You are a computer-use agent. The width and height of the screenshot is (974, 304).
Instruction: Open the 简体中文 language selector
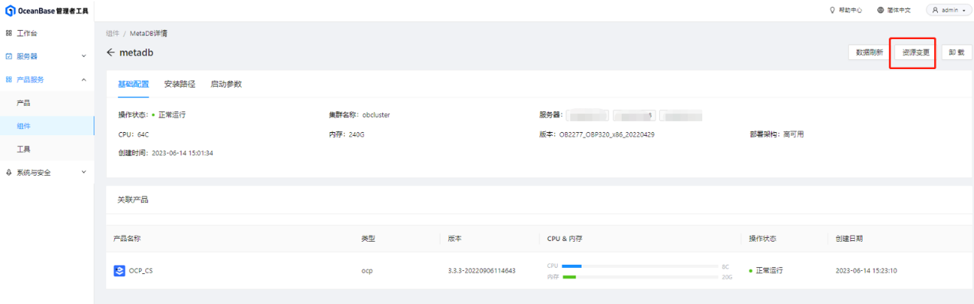[x=895, y=11]
